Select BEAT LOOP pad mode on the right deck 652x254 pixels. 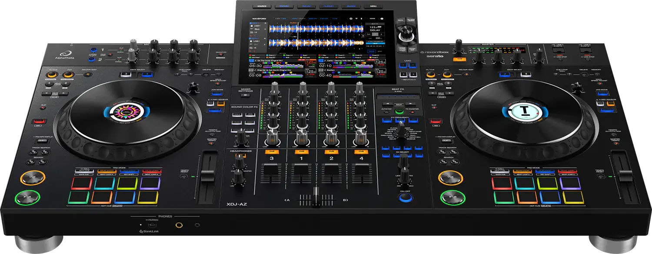(x=523, y=171)
